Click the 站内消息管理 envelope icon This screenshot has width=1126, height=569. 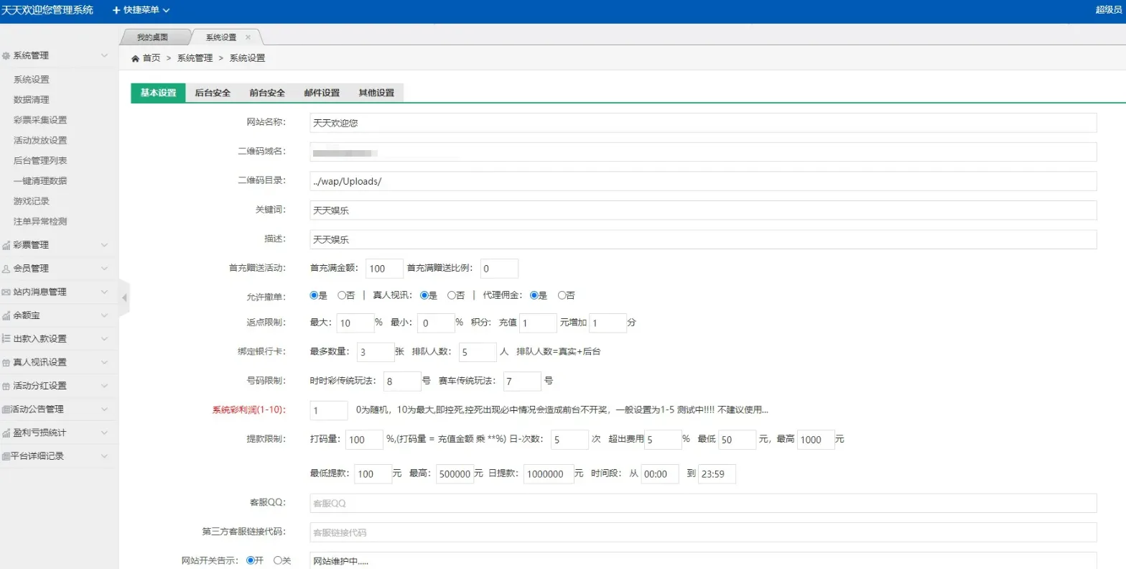6,292
